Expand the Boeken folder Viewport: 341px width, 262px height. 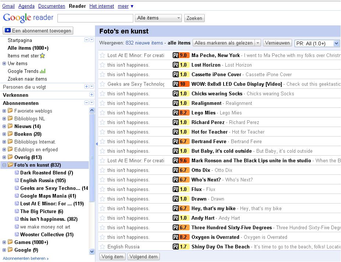pyautogui.click(x=4, y=134)
